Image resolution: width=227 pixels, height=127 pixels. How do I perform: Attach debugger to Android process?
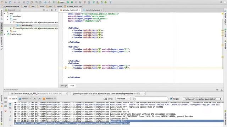tap(80, 2)
